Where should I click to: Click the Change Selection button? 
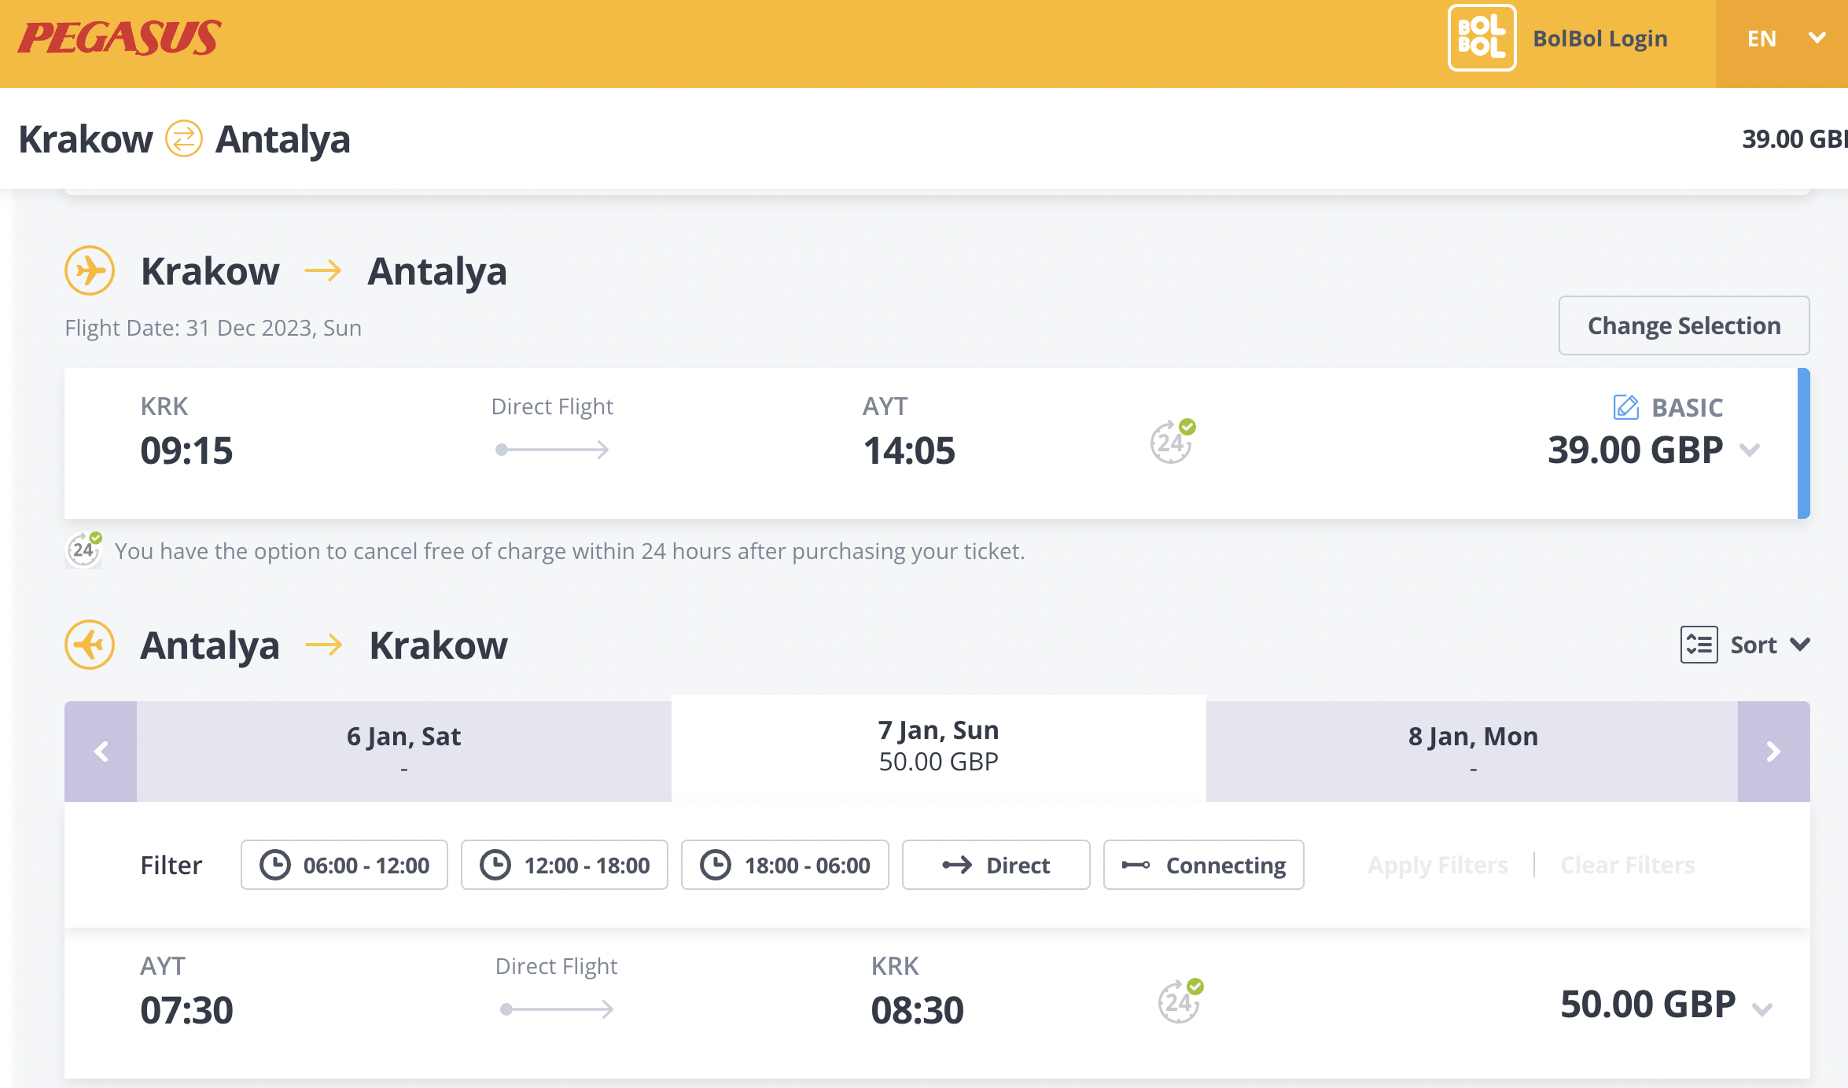1684,325
